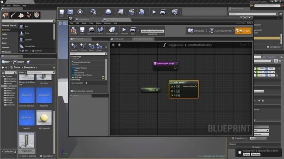Viewport: 284px width, 159px height.
Task: Click the 3DScale node output pin
Action: coord(157,90)
